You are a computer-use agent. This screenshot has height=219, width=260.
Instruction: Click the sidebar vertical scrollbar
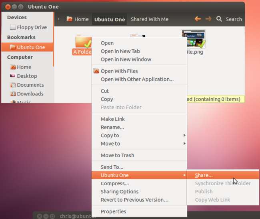(53, 39)
